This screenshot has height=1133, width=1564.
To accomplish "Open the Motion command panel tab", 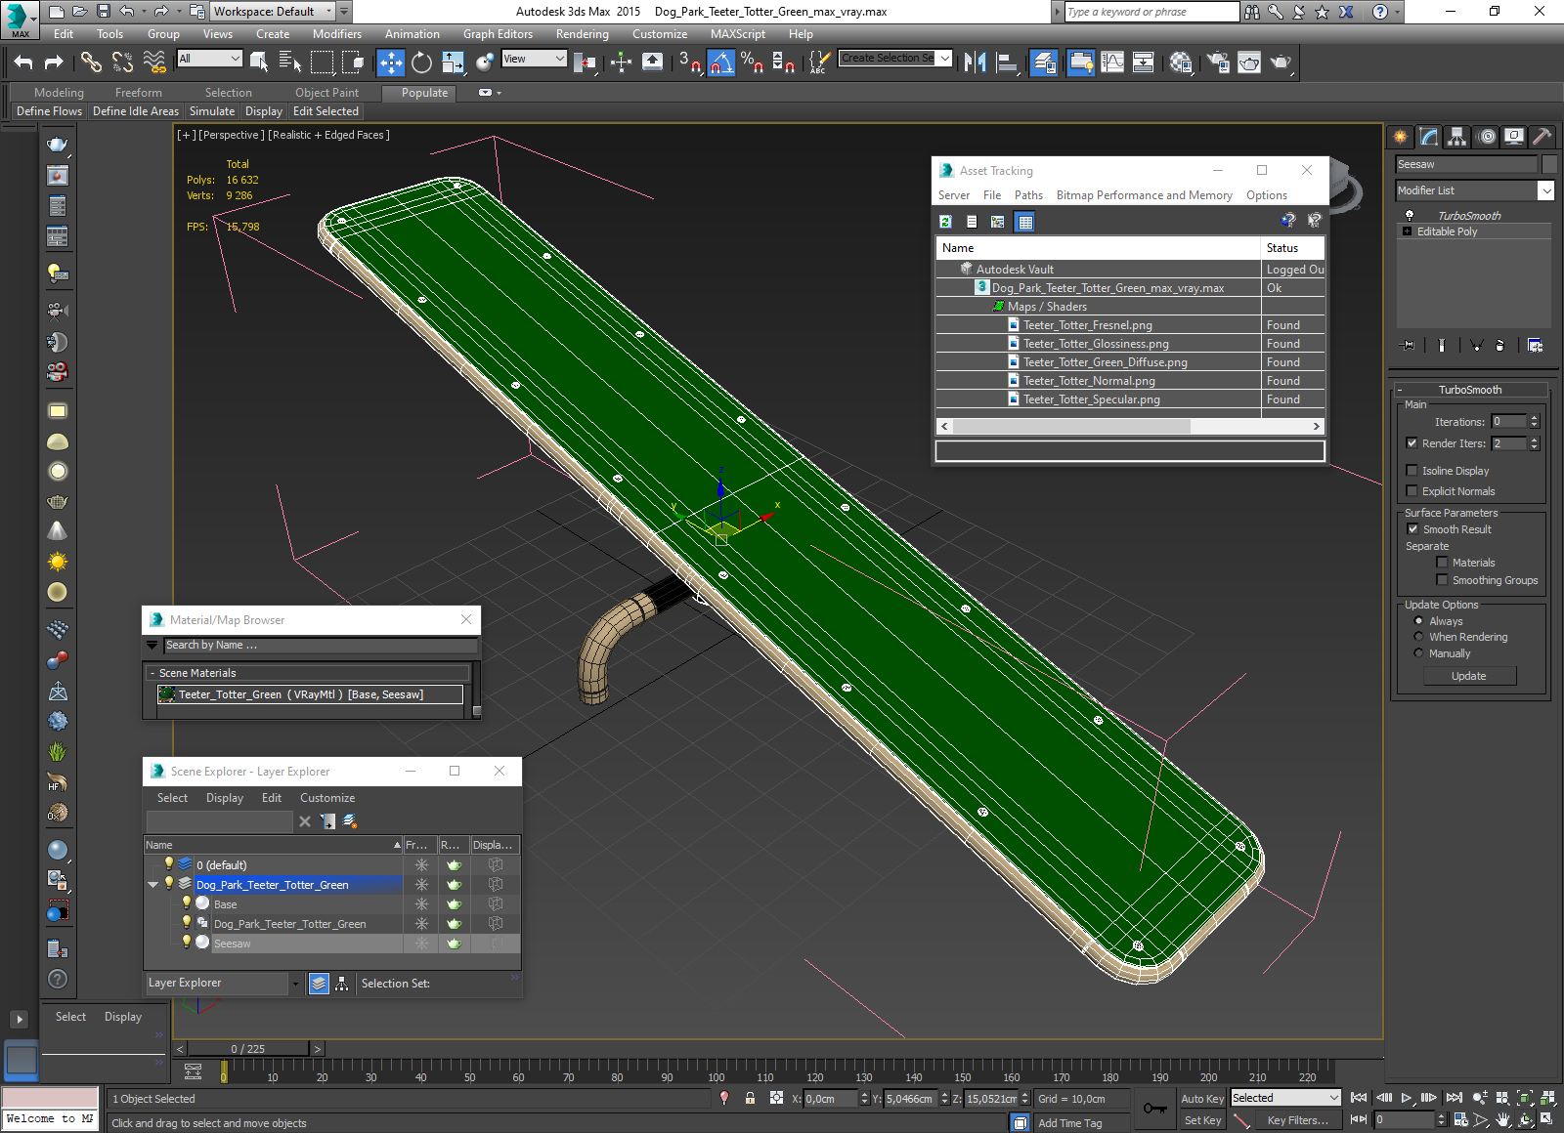I will (1487, 137).
